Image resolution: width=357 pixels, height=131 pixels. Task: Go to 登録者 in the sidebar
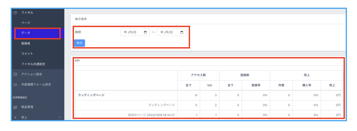26,43
